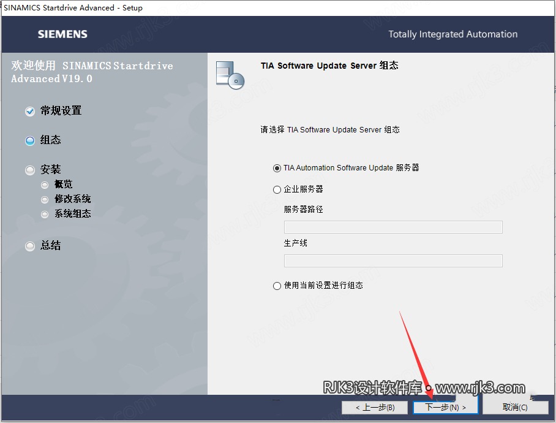The width and height of the screenshot is (556, 423).
Task: Open the 常规设置 step in sidebar
Action: pos(61,111)
